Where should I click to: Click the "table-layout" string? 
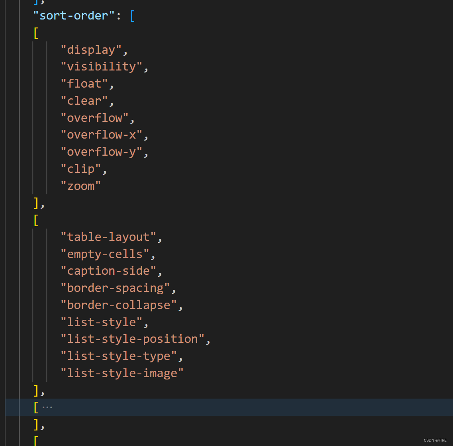[x=108, y=237]
